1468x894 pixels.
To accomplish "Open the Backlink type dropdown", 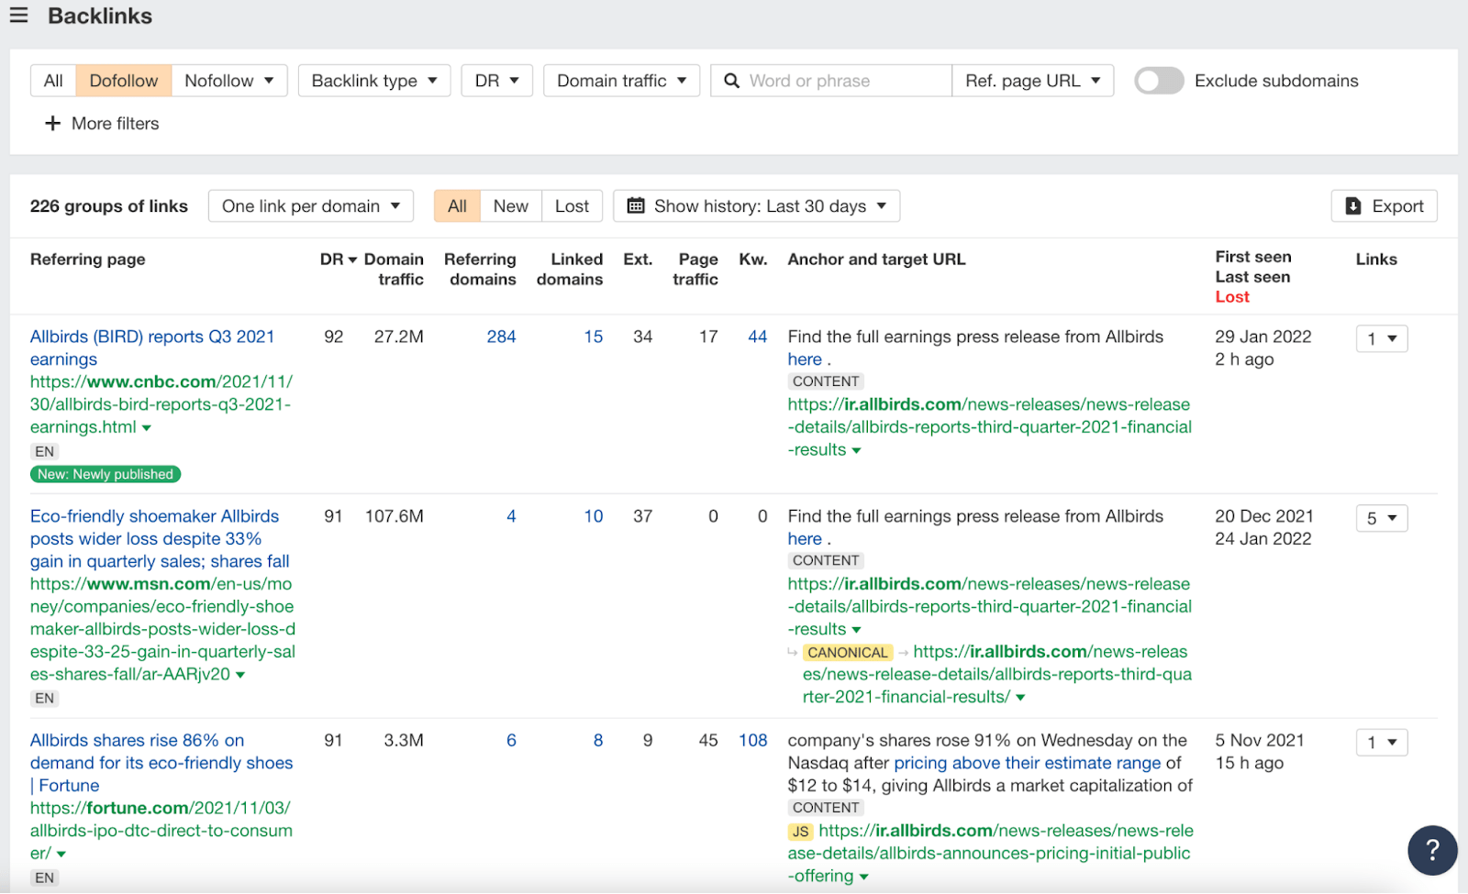I will [x=373, y=81].
